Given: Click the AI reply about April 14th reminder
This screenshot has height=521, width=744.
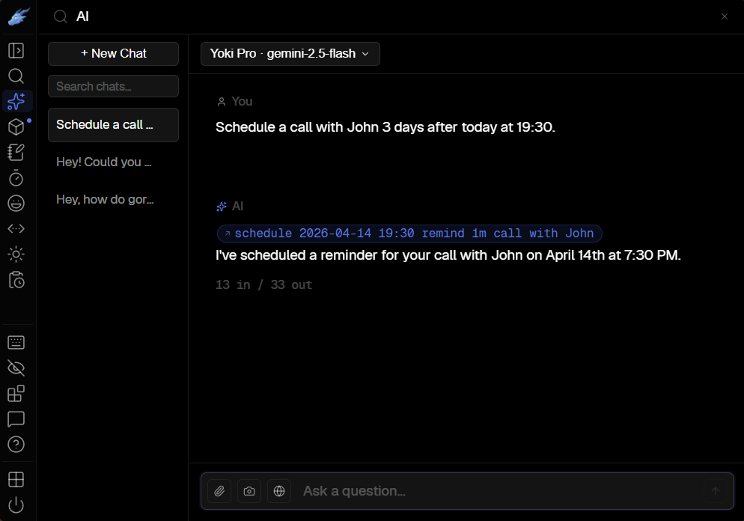Looking at the screenshot, I should click(x=448, y=255).
